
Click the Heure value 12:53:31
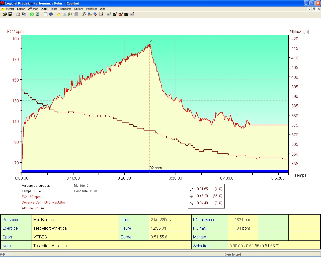158,228
